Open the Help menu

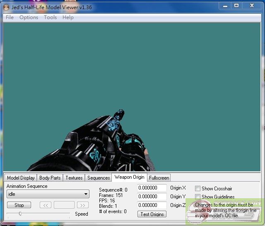tap(68, 17)
